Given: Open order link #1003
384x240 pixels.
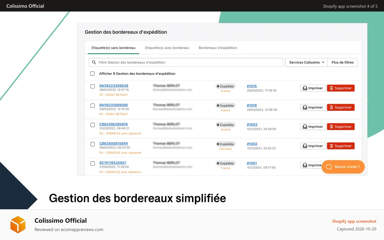Looking at the screenshot, I should [252, 124].
